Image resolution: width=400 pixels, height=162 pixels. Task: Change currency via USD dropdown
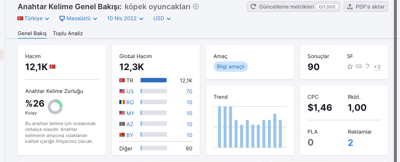point(162,18)
